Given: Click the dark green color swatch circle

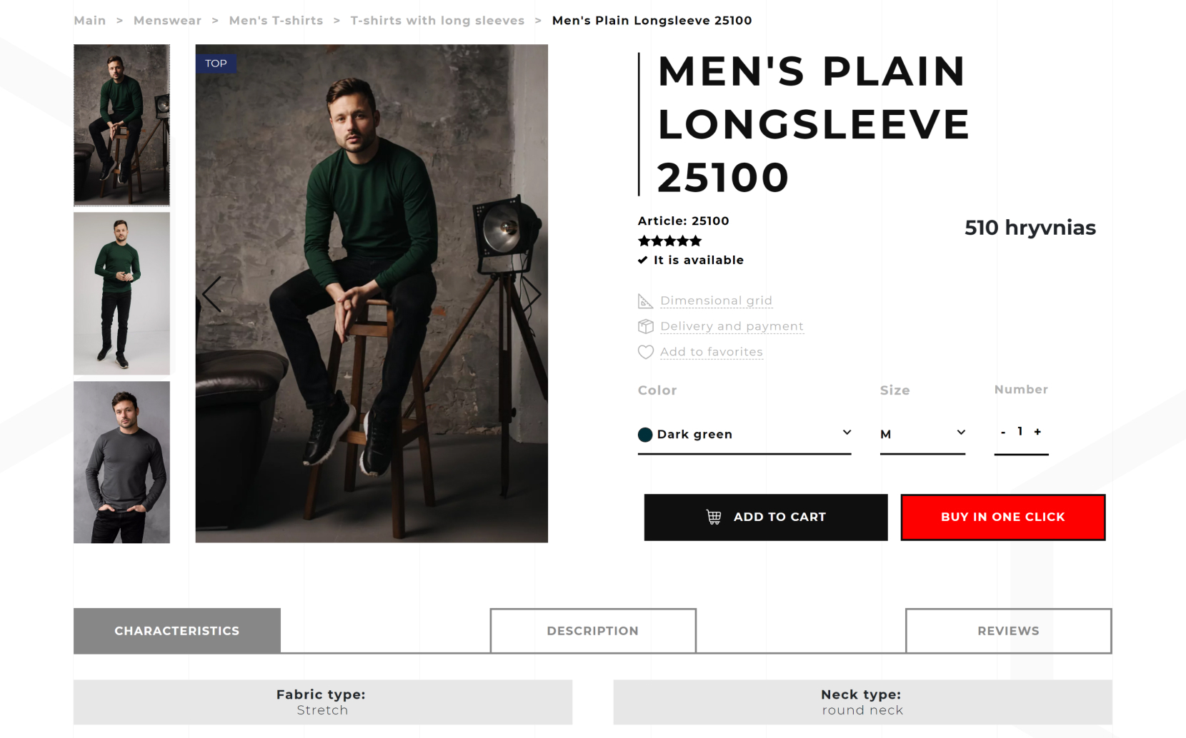Looking at the screenshot, I should [645, 435].
